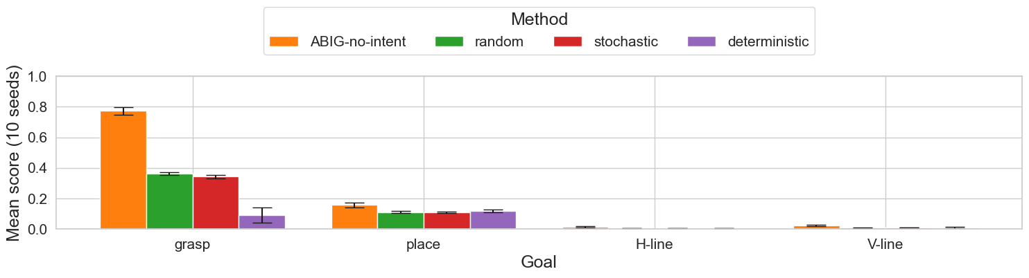Click the 'Mean score (10 seeds)' y-axis title
The image size is (1029, 278).
[x=13, y=153]
